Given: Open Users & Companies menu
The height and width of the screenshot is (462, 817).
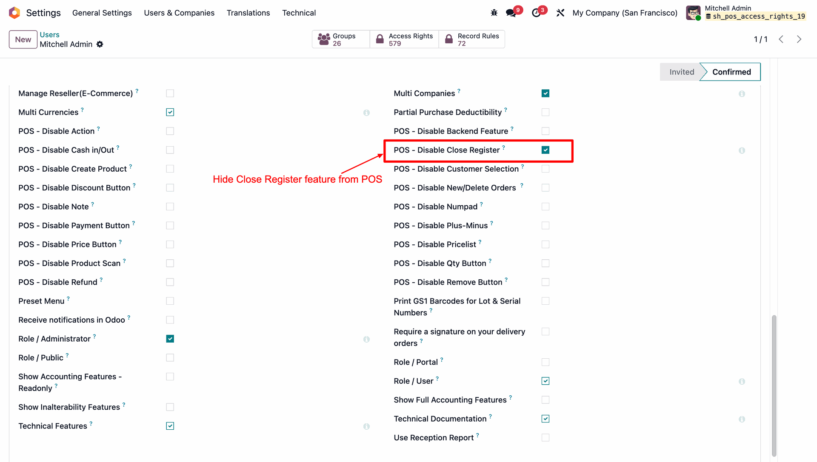Looking at the screenshot, I should [x=179, y=13].
